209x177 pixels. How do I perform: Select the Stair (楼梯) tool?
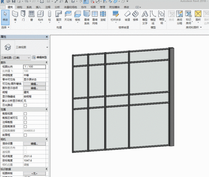pos(136,16)
